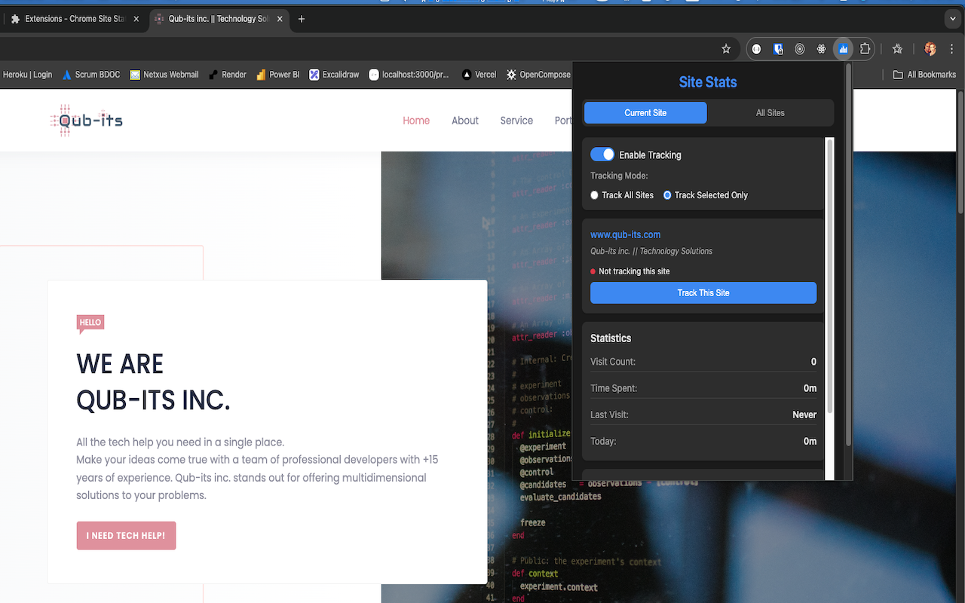Open About in the site navigation

coord(465,121)
